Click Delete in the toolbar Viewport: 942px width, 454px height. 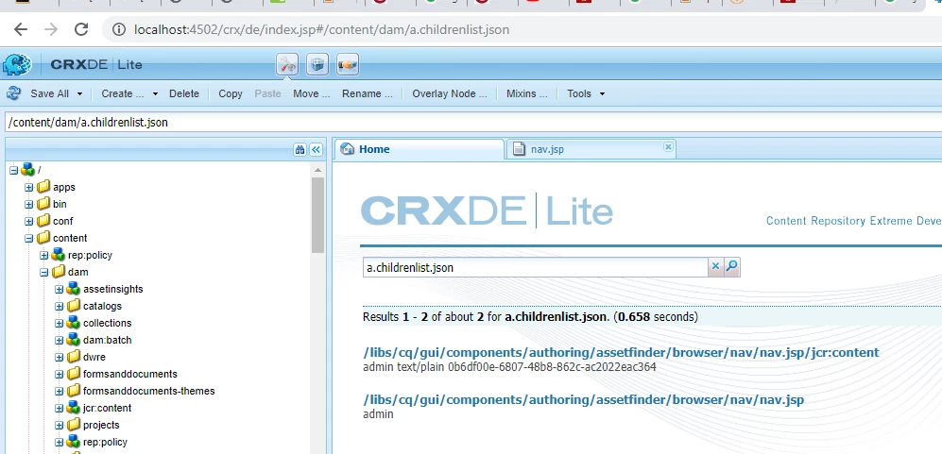click(184, 93)
